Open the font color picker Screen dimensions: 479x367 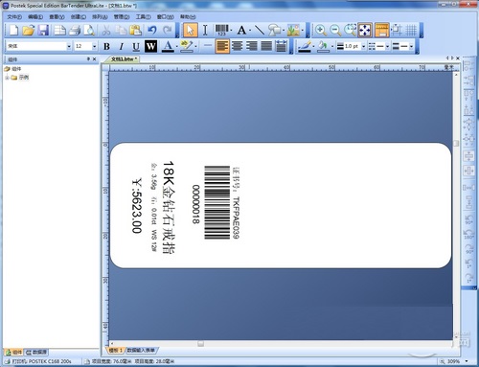[168, 47]
